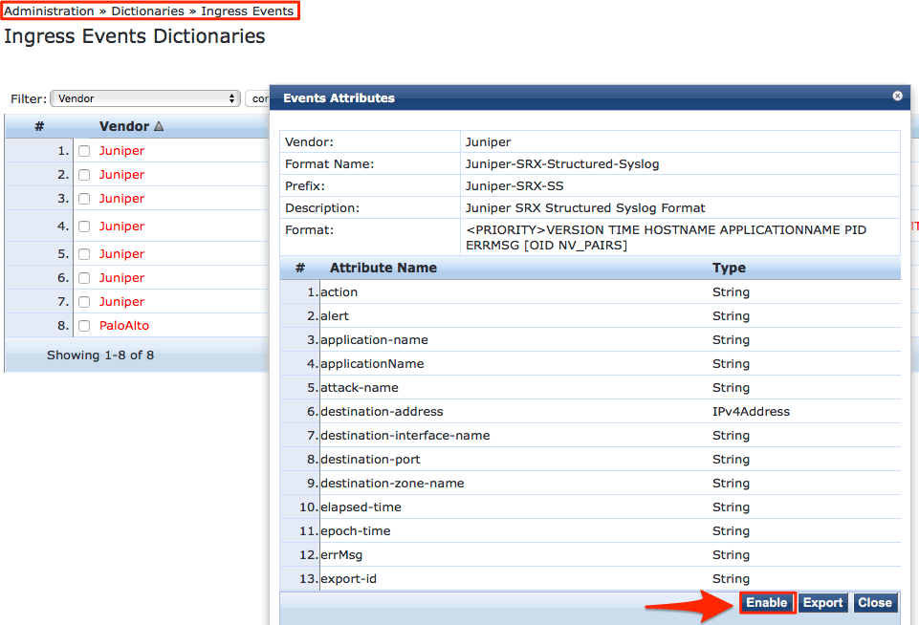Screen dimensions: 919x625
Task: Open the Filter Vendor dropdown
Action: click(145, 98)
